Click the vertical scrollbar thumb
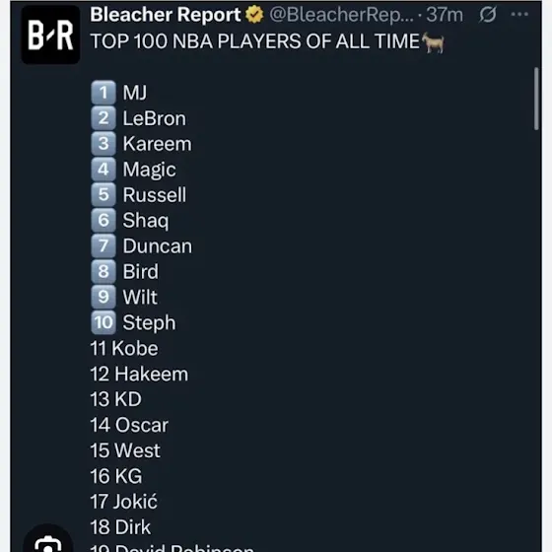 coord(536,99)
